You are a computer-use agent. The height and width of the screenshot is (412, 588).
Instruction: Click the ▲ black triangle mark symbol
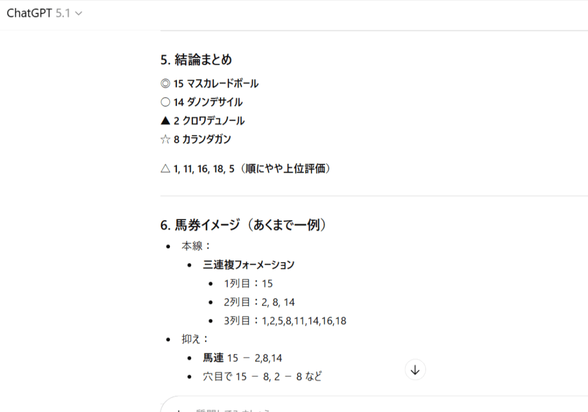click(x=165, y=121)
